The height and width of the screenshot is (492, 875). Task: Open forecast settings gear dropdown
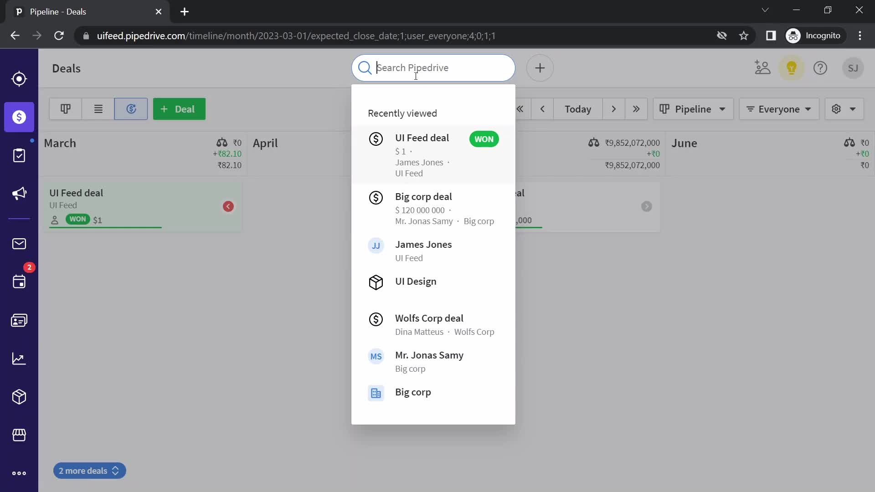pyautogui.click(x=844, y=109)
